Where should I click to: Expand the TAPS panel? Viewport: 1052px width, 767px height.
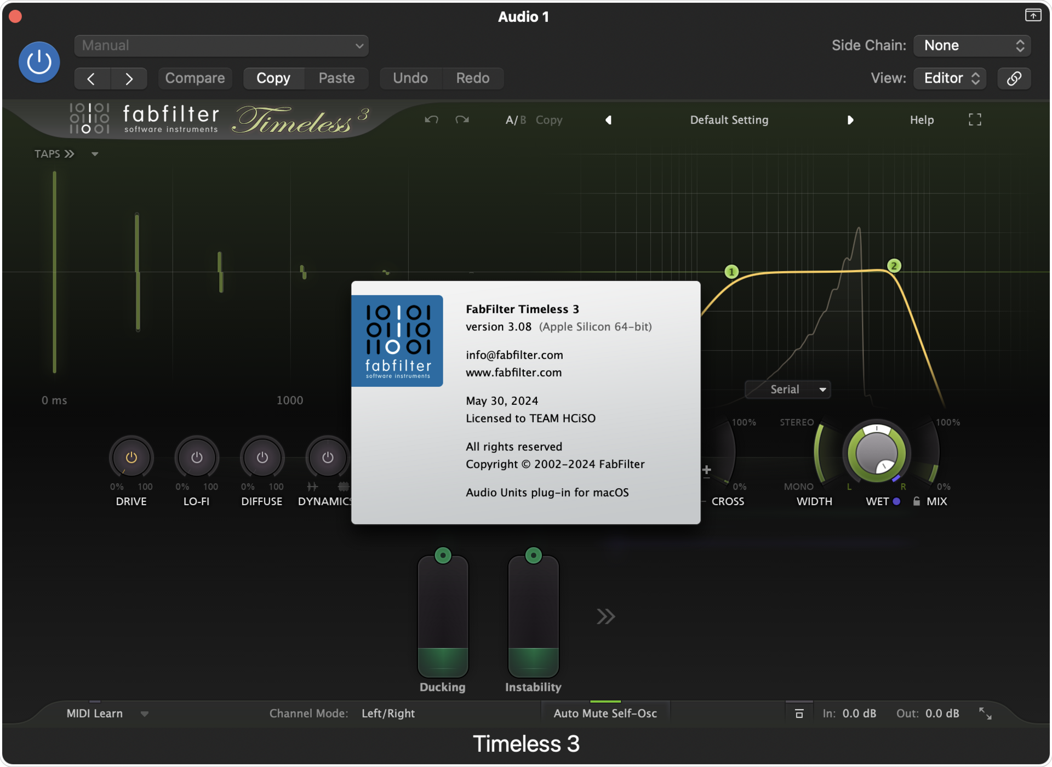click(54, 154)
